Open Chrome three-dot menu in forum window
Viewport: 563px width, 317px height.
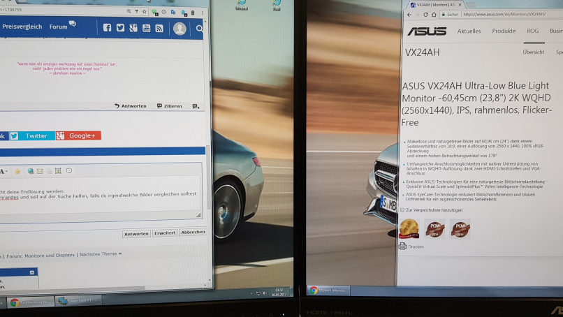(x=203, y=13)
